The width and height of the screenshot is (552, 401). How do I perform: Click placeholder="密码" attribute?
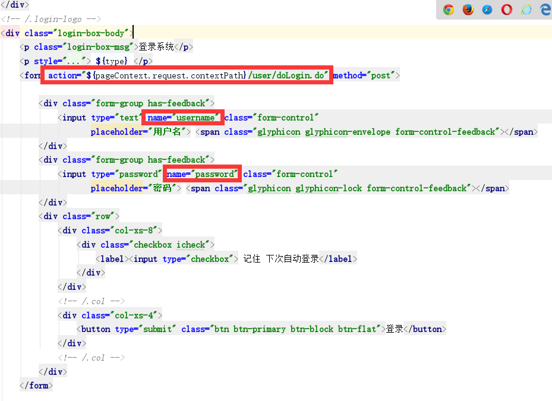coord(134,188)
